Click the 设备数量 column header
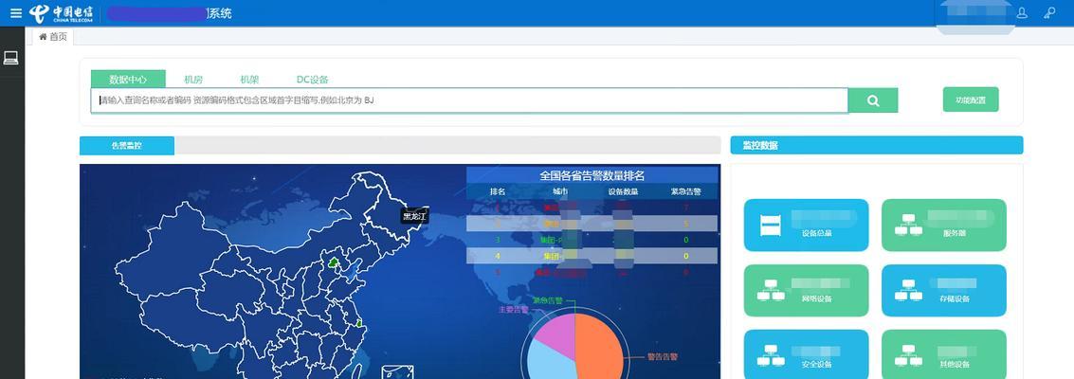This screenshot has height=379, width=1074. [x=624, y=191]
